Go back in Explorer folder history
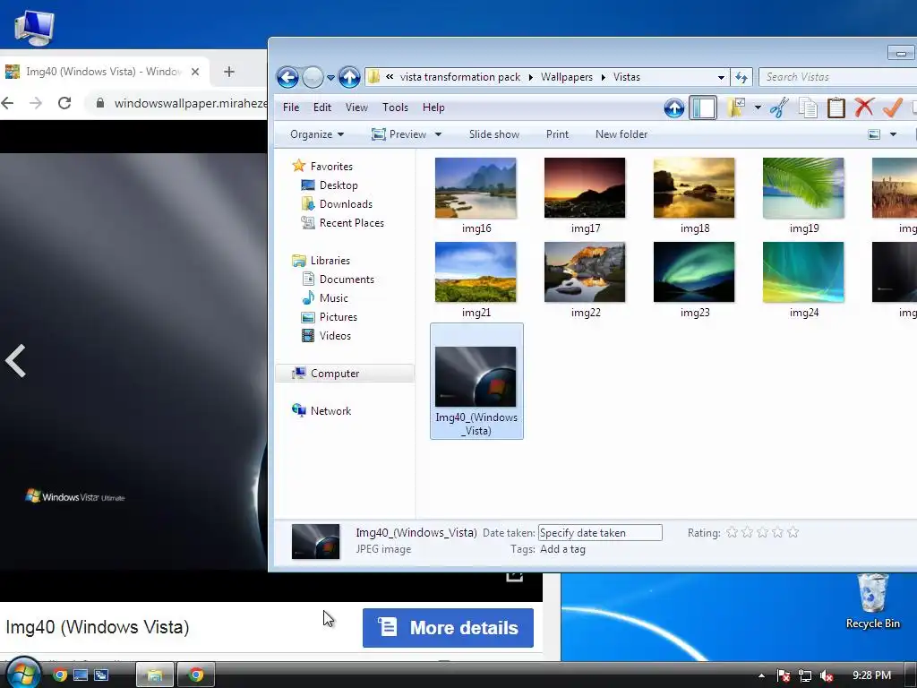 click(287, 77)
